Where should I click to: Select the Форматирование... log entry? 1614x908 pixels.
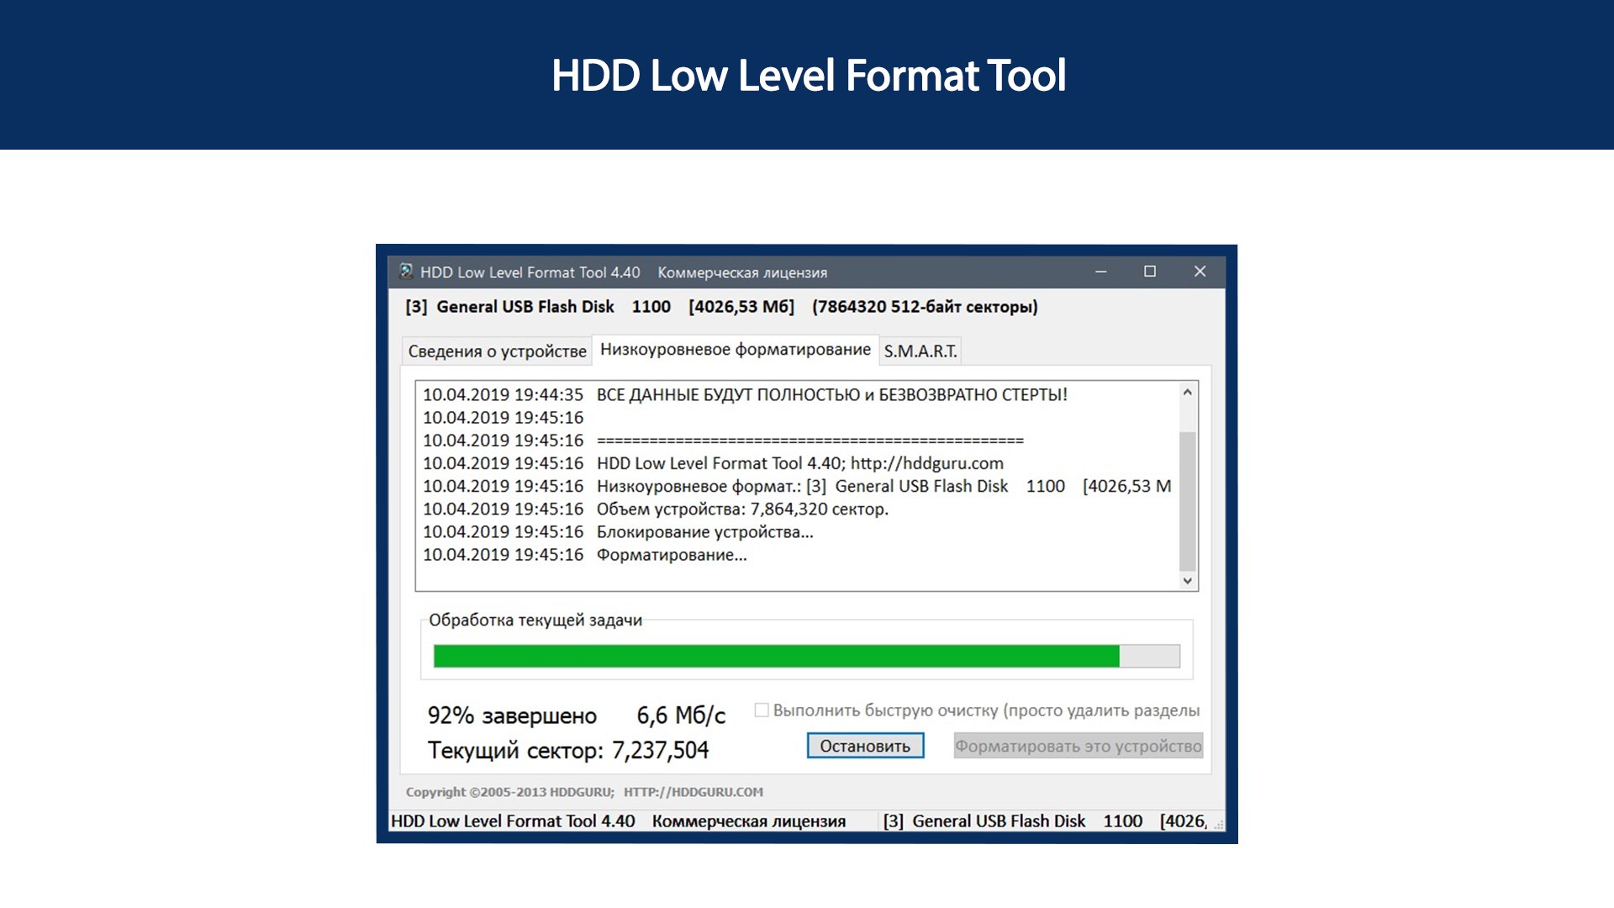pyautogui.click(x=671, y=555)
